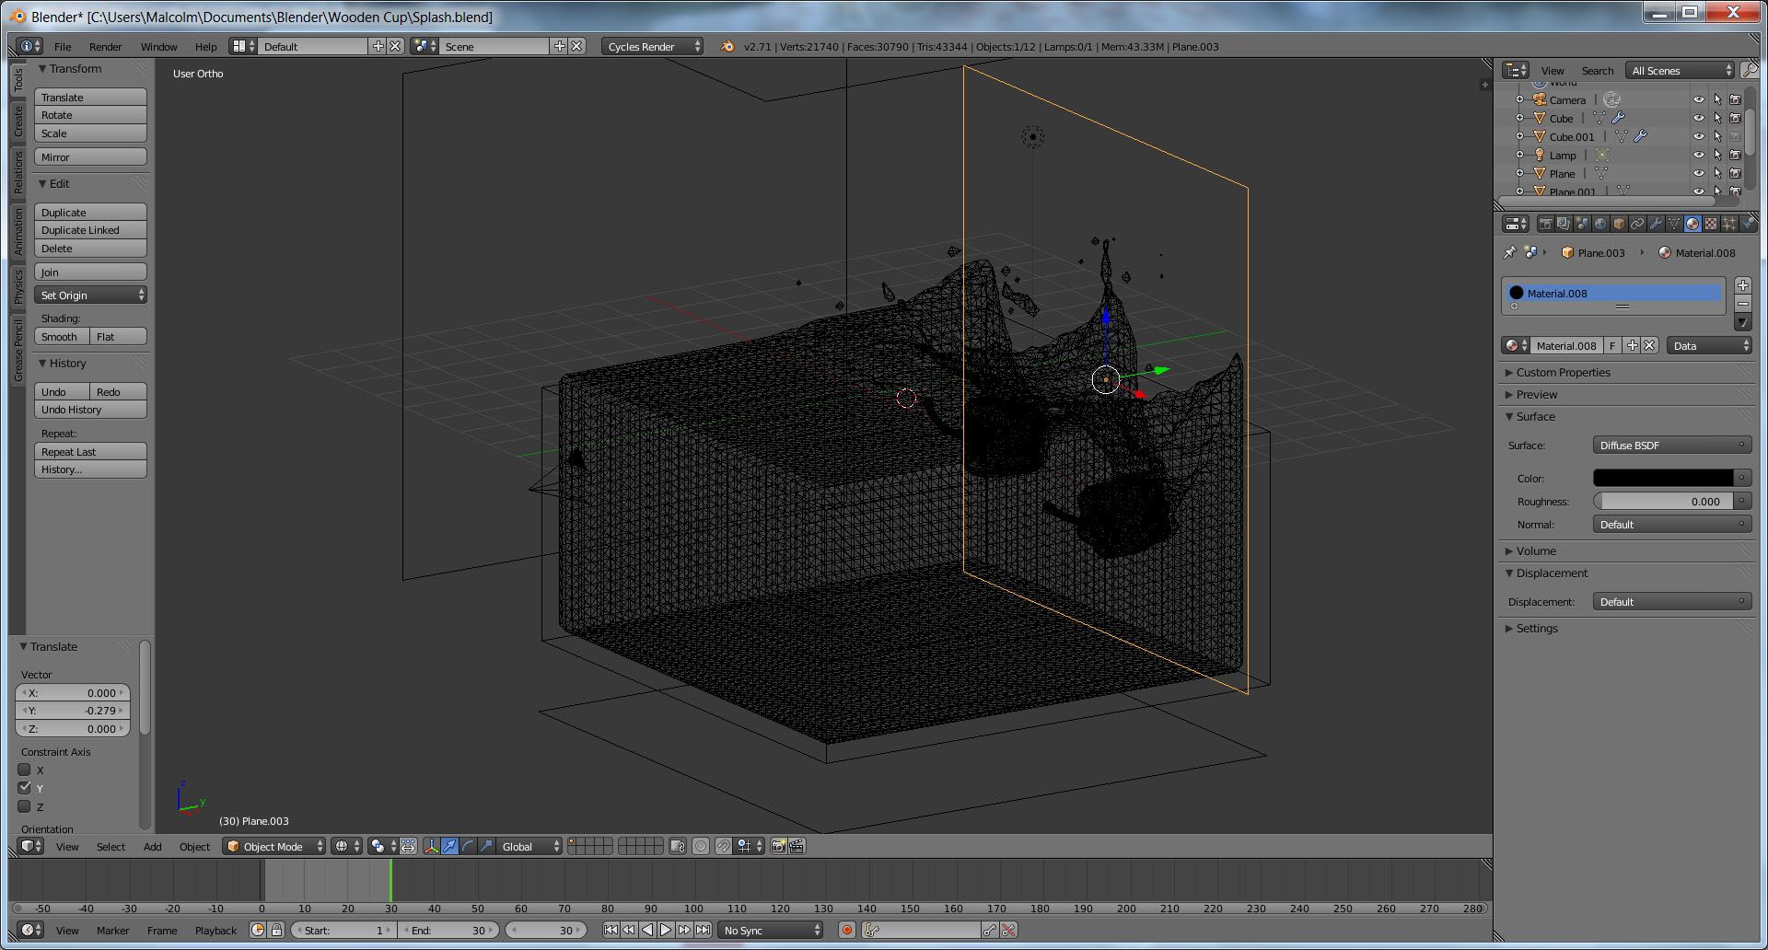
Task: Play the animation forward
Action: [x=666, y=930]
